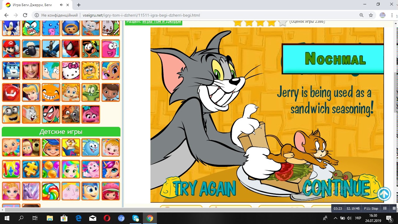Open the Tom and Jerry category icon

[31, 114]
